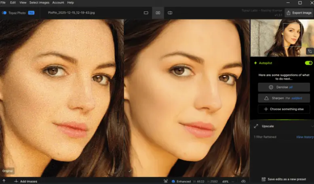Click Choose something else button
Image resolution: width=314 pixels, height=184 pixels.
coord(284,109)
